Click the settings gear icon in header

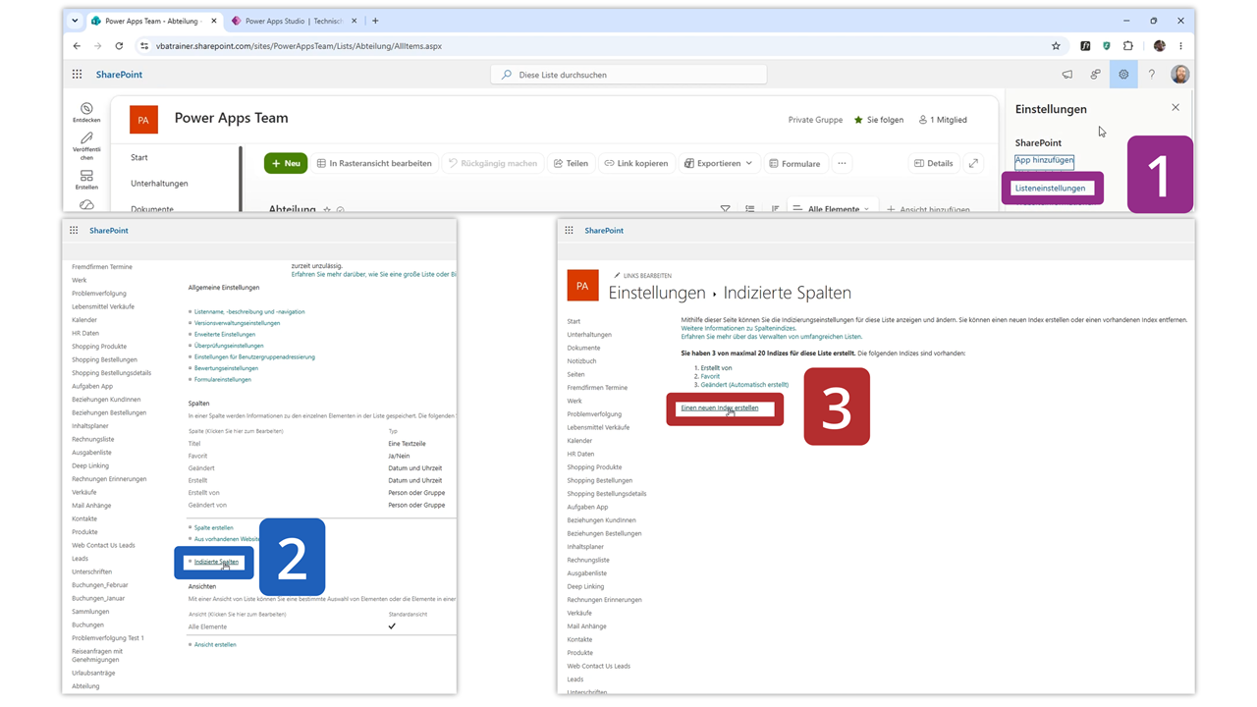point(1123,75)
